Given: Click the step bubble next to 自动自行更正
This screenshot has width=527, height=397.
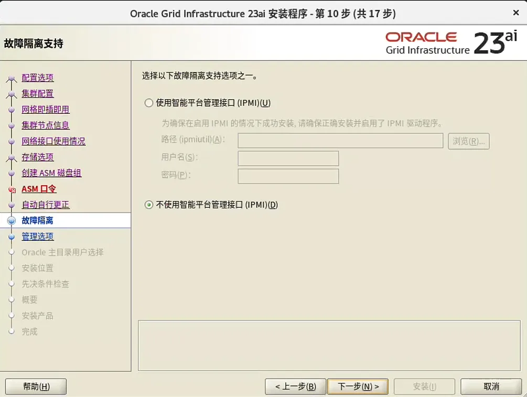Looking at the screenshot, I should tap(12, 205).
